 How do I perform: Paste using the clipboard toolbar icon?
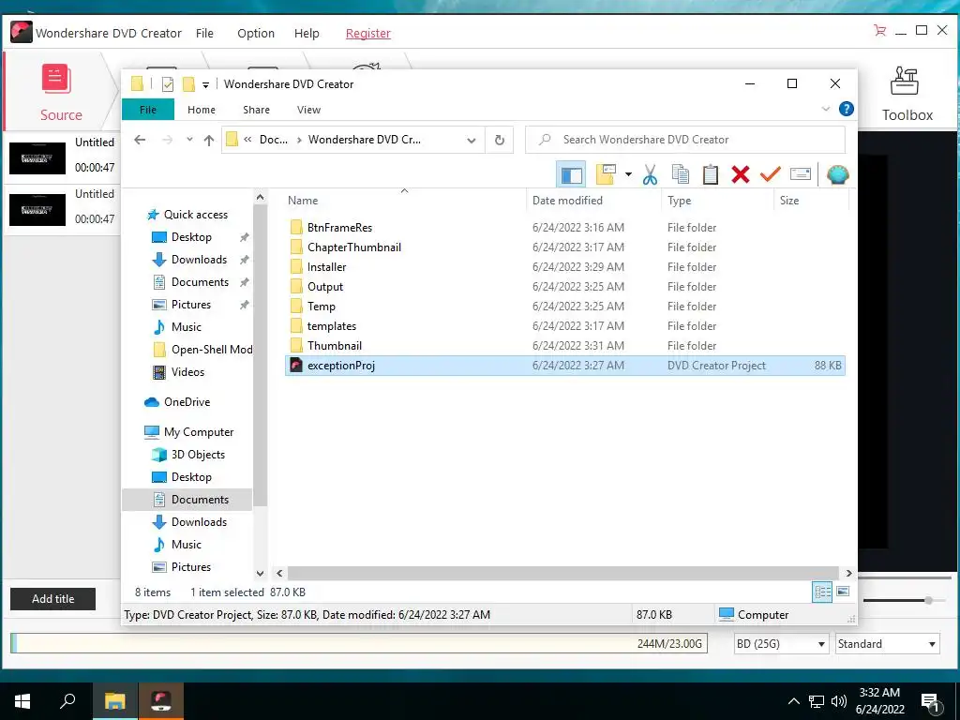711,175
